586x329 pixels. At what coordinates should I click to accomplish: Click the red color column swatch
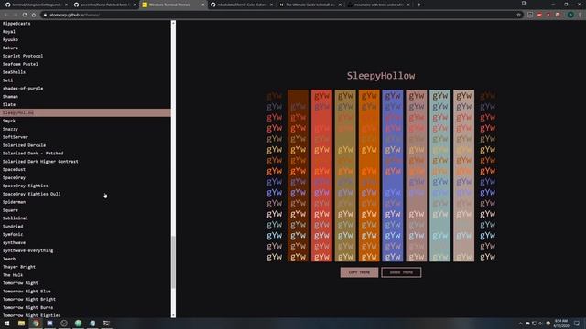321,175
